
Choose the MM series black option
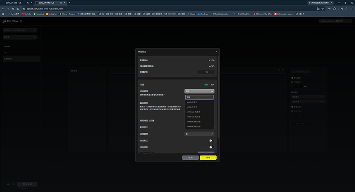[199, 102]
